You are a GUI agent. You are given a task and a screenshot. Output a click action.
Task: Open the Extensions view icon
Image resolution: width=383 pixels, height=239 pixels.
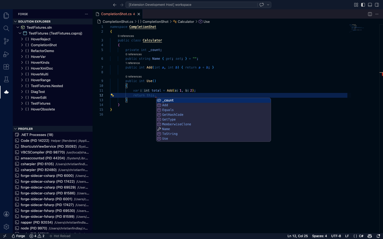(x=6, y=67)
